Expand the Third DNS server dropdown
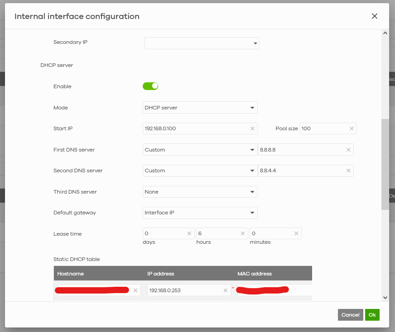395x332 pixels. pyautogui.click(x=200, y=192)
